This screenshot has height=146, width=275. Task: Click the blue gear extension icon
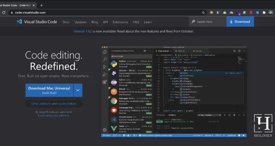point(257,13)
